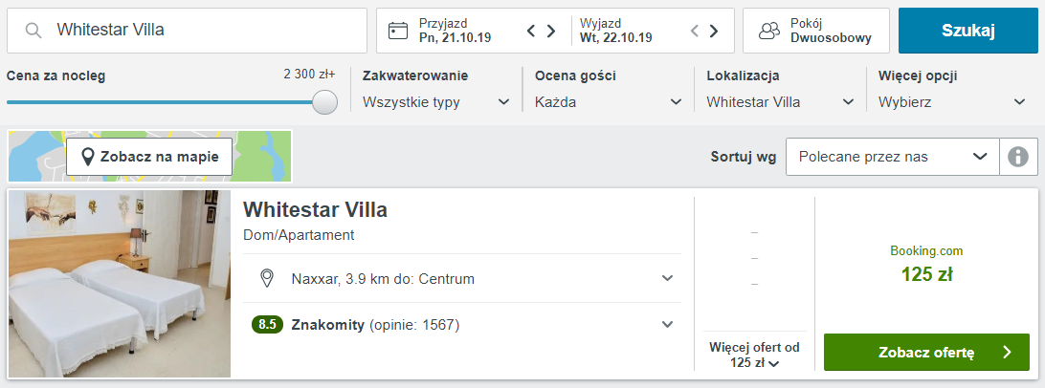Open the Zakwaterowanie Wszystkie typy dropdown
The height and width of the screenshot is (388, 1045).
click(436, 102)
